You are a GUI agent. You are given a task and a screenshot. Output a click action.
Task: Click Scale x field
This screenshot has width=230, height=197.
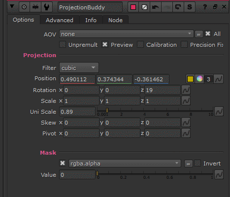pos(81,101)
